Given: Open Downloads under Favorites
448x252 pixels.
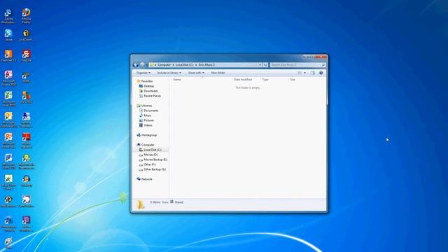Looking at the screenshot, I should (x=148, y=91).
